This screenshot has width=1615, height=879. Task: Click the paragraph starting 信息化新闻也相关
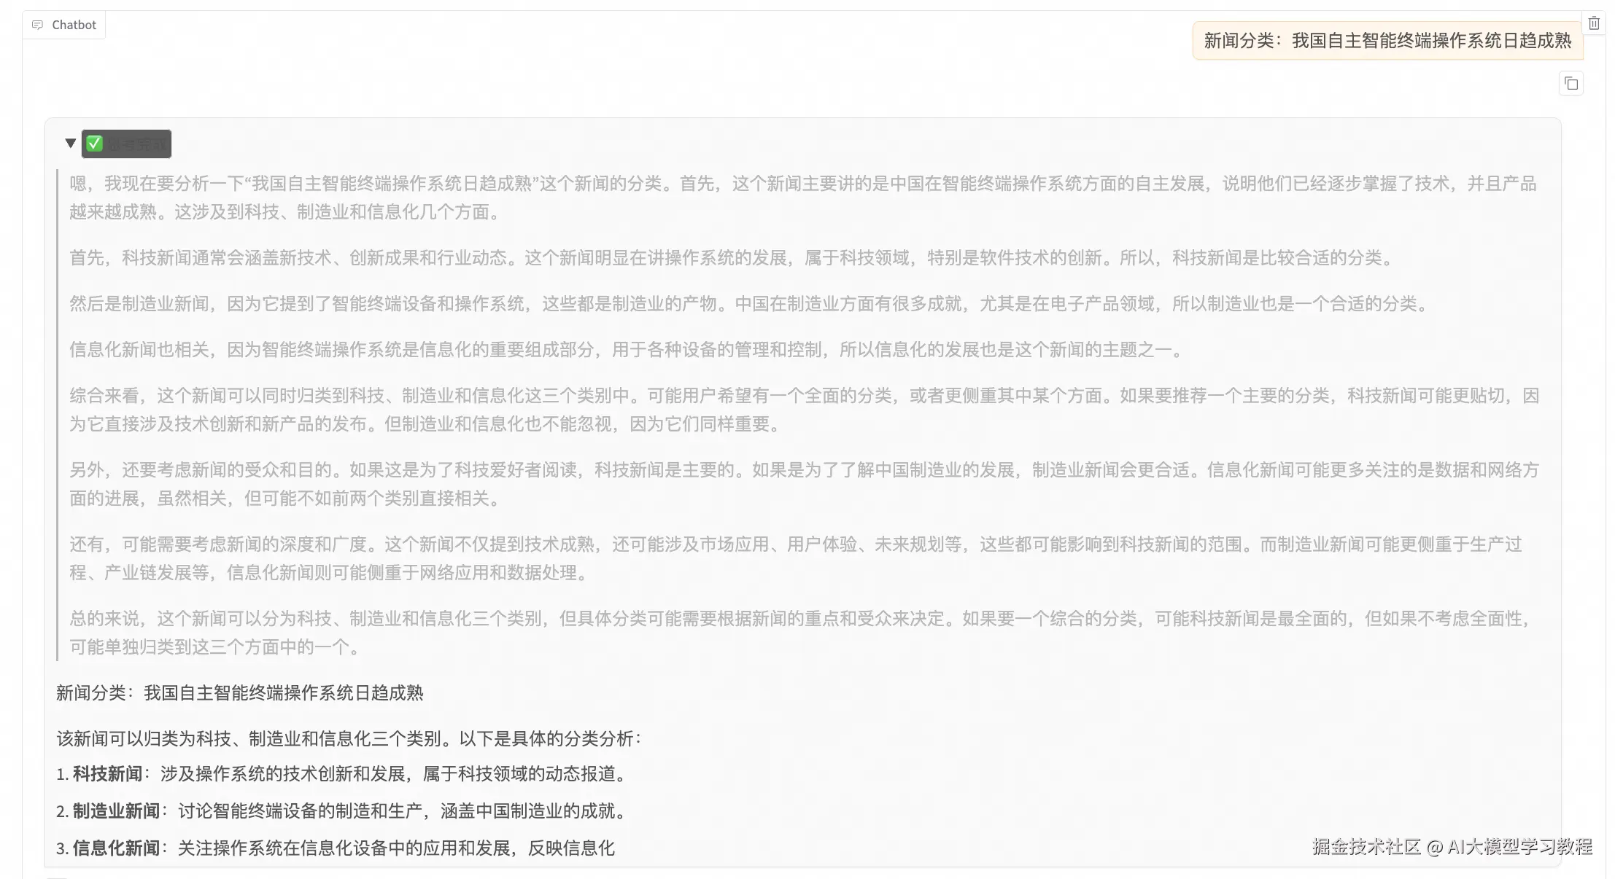pyautogui.click(x=629, y=350)
